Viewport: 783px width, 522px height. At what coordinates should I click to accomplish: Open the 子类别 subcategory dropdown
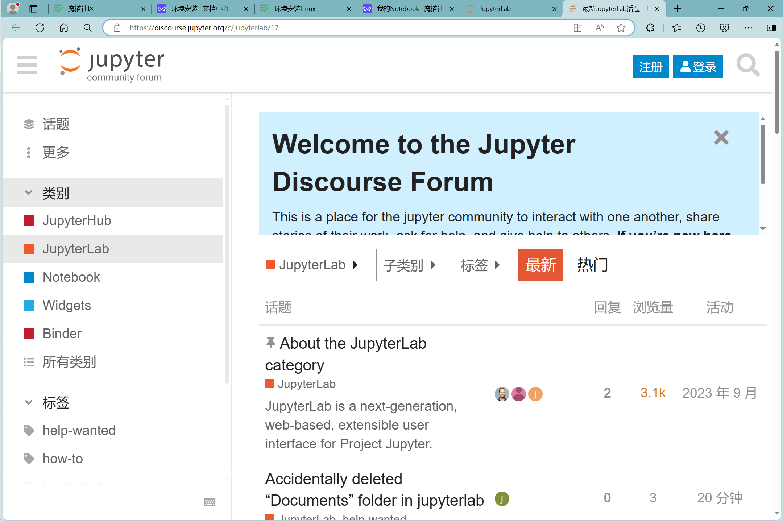(411, 265)
